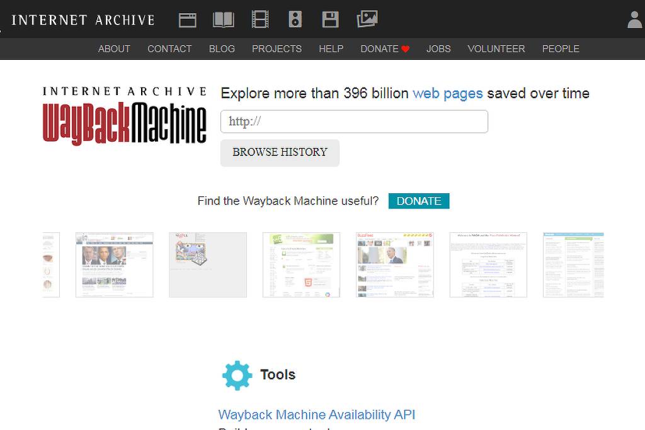This screenshot has height=430, width=645.
Task: Open the Web archive icon in top bar
Action: click(188, 20)
